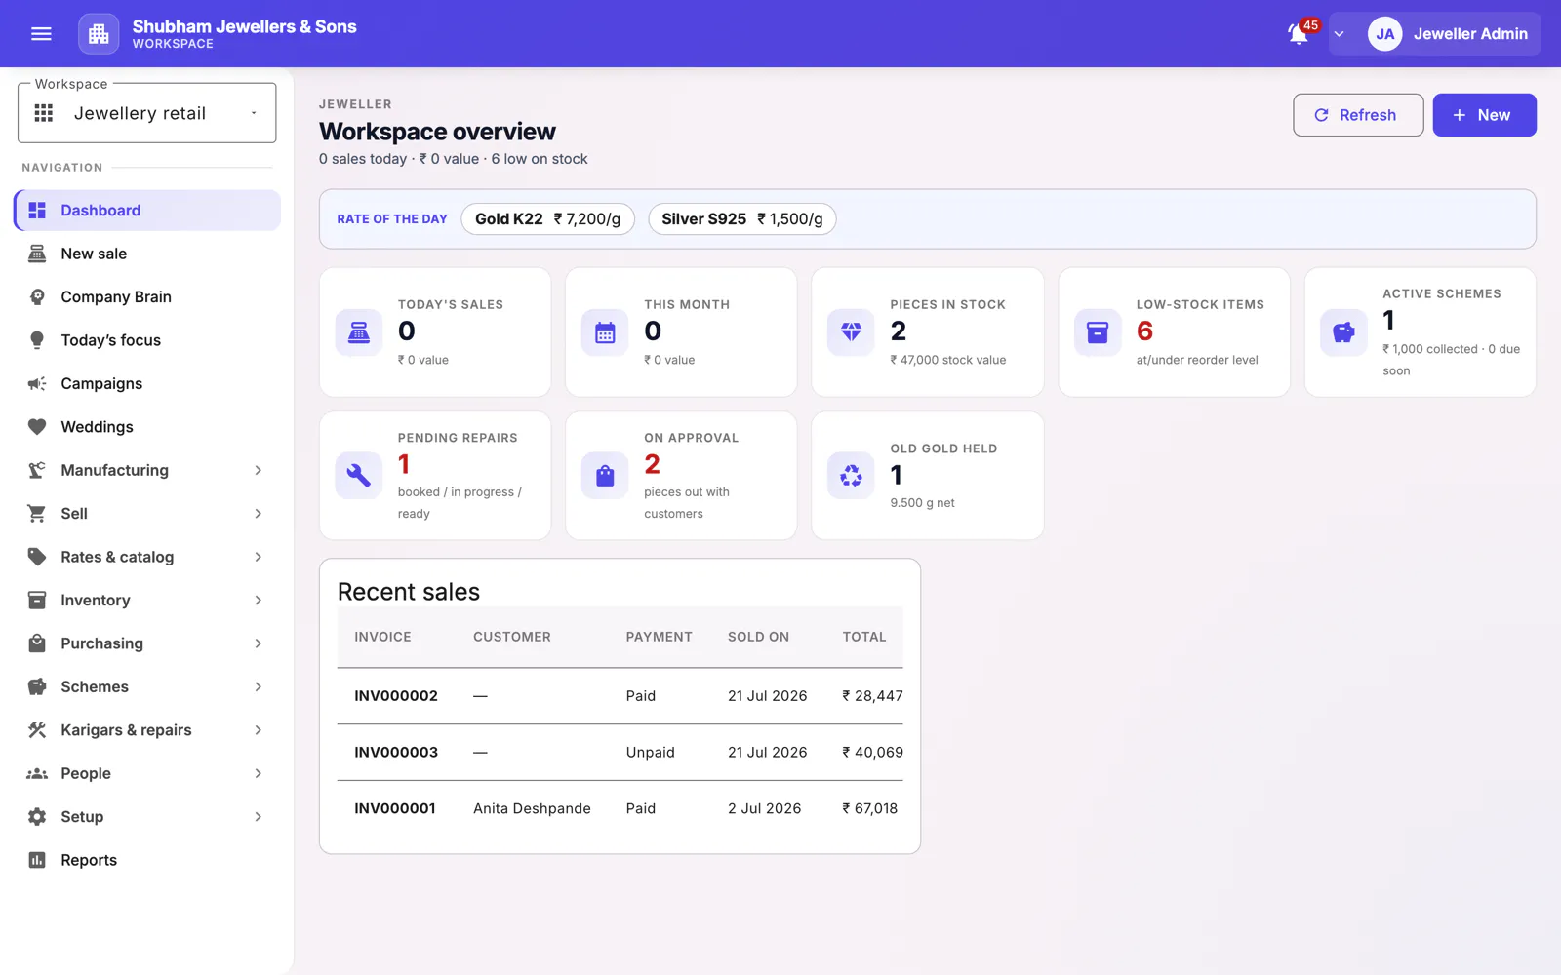Open the Reports sidebar entry

click(x=147, y=860)
